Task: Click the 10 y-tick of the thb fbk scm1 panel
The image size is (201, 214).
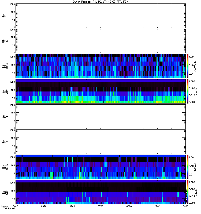Action: pos(14,98)
